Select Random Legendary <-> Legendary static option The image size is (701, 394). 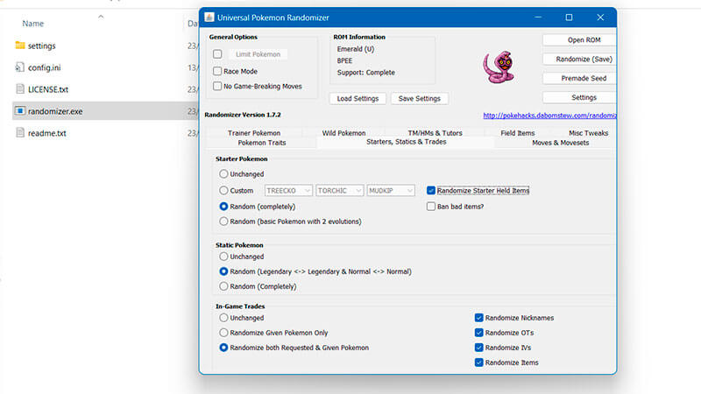point(223,271)
